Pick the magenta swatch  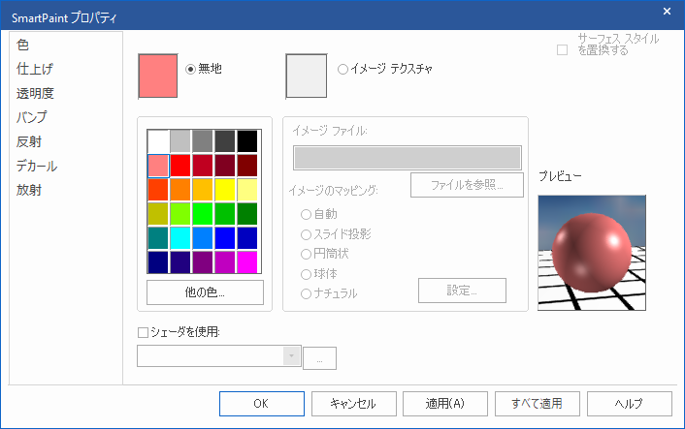click(x=247, y=262)
